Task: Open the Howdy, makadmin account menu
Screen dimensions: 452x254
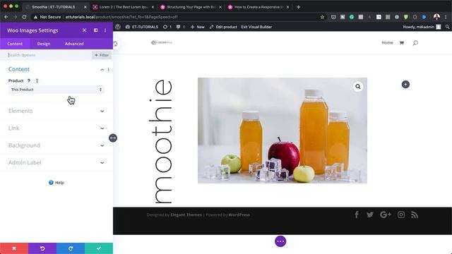Action: coord(422,27)
